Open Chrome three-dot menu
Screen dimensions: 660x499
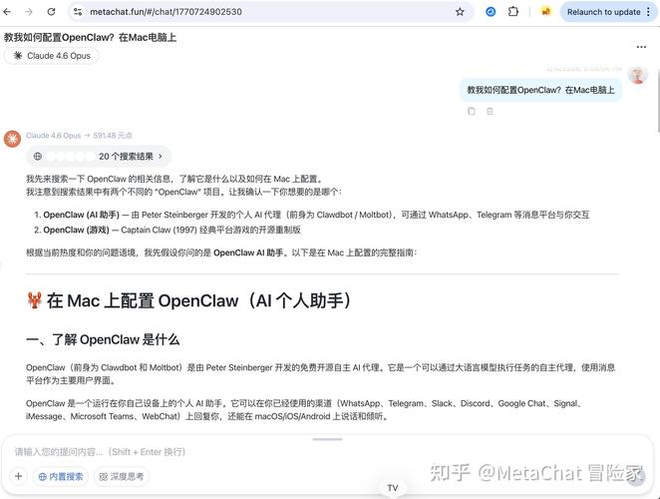point(648,12)
